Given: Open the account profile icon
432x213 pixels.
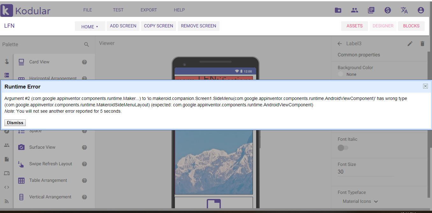Looking at the screenshot, I should pos(421,10).
